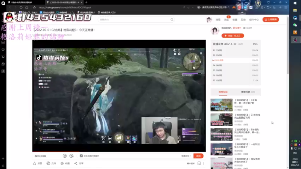Image resolution: width=301 pixels, height=169 pixels.
Task: Open the mobile-view icon below the player
Action: pyautogui.click(x=199, y=163)
